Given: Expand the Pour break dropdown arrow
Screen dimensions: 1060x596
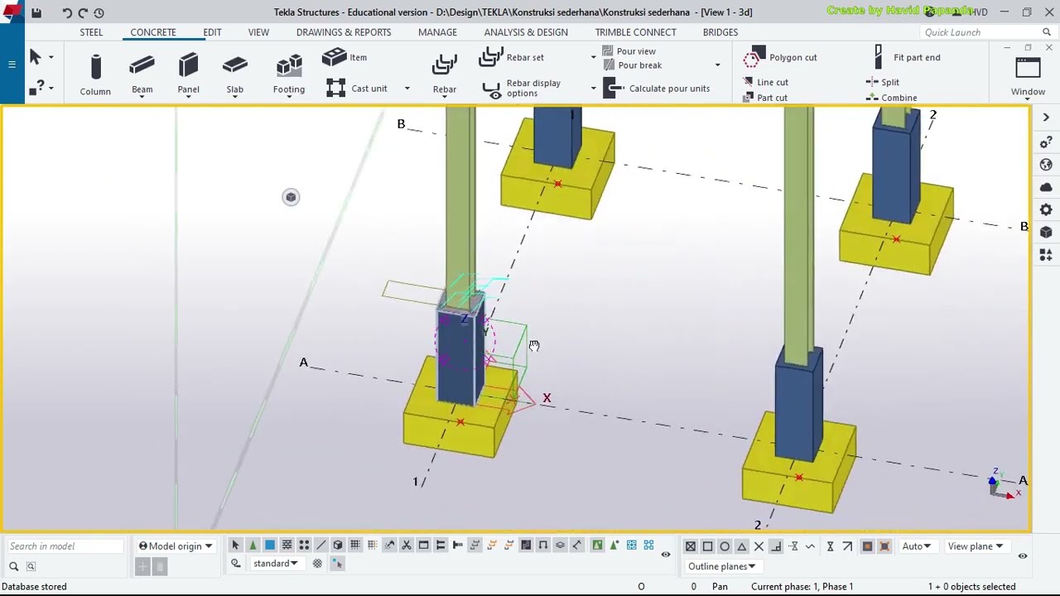Looking at the screenshot, I should (717, 65).
